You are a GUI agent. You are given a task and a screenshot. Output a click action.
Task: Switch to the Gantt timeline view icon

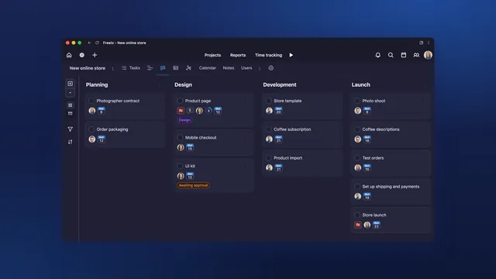tap(150, 68)
